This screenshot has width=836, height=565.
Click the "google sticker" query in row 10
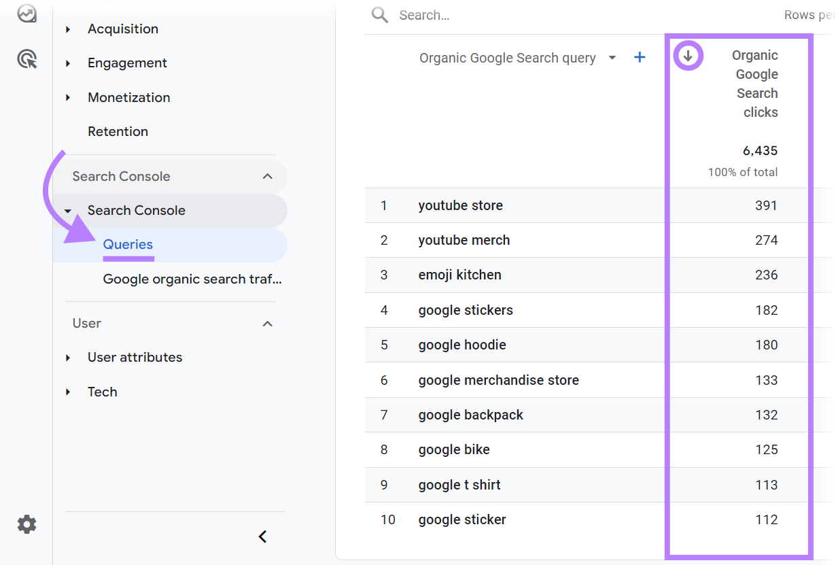click(x=462, y=519)
